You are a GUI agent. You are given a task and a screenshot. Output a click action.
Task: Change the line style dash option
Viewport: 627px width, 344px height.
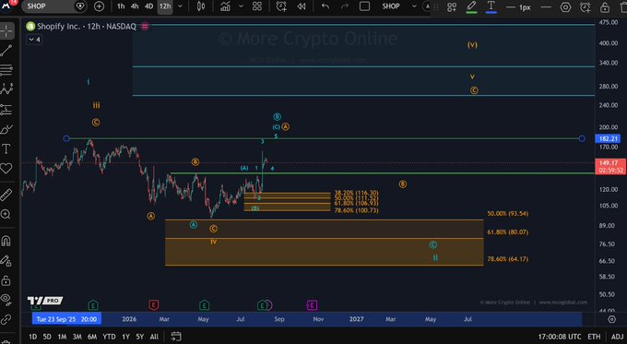(x=546, y=6)
